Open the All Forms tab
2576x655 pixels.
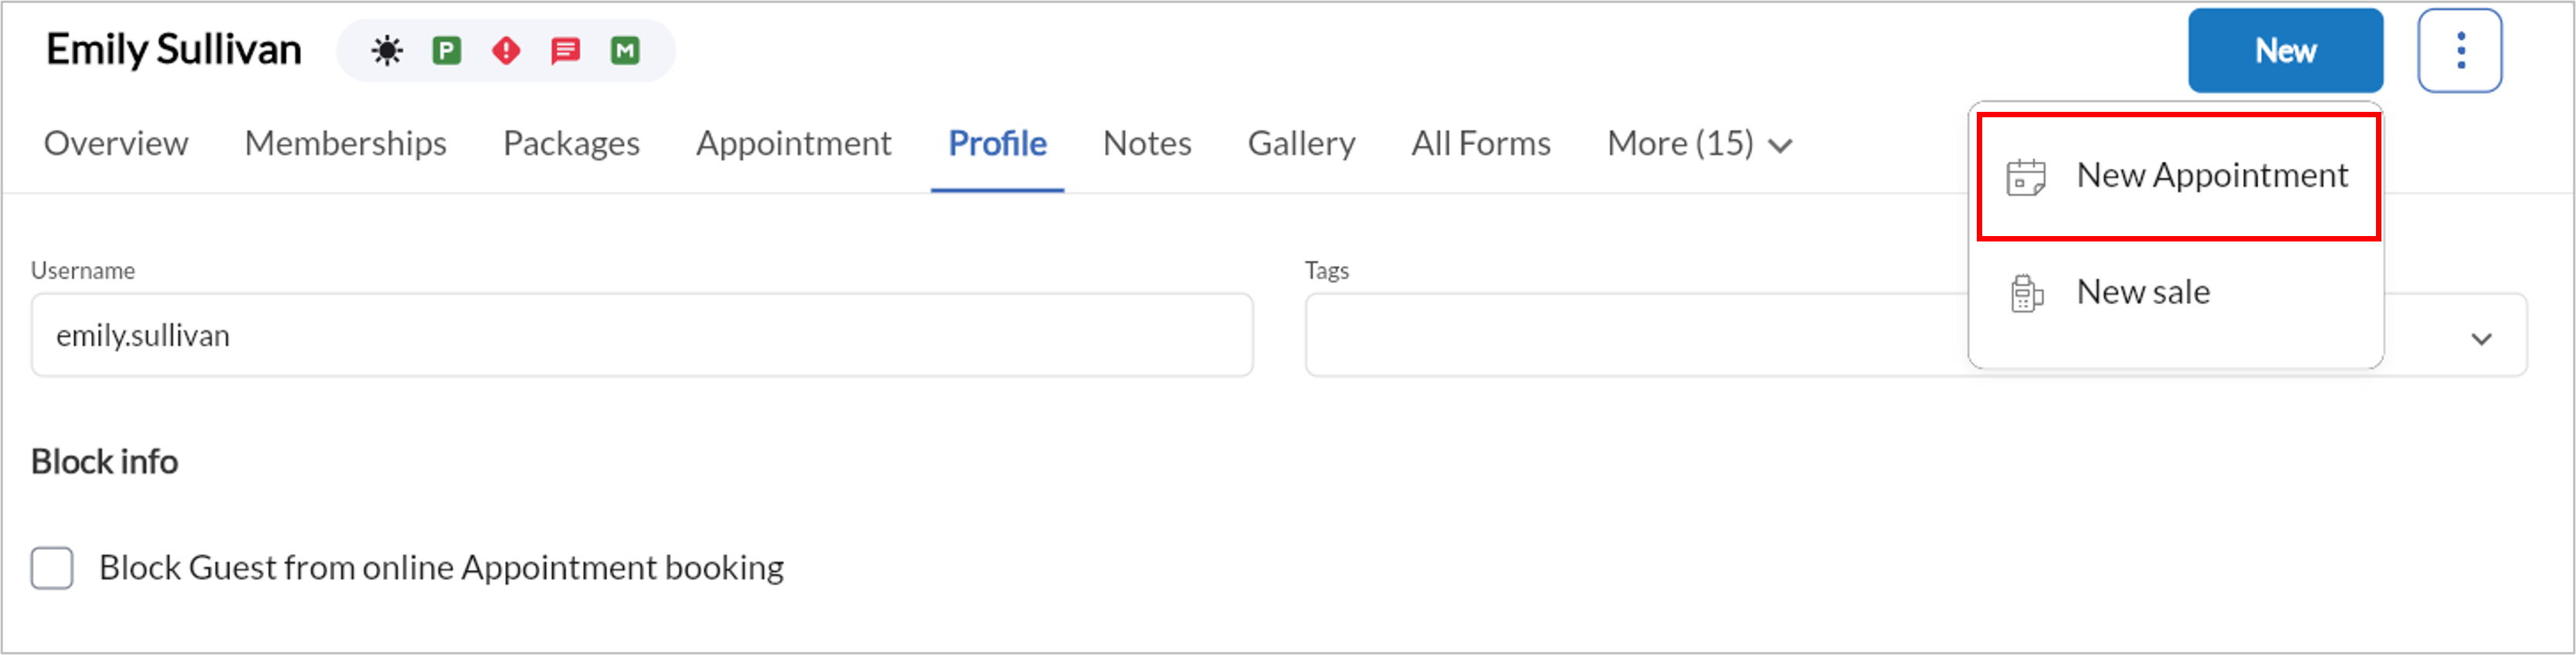pyautogui.click(x=1480, y=143)
